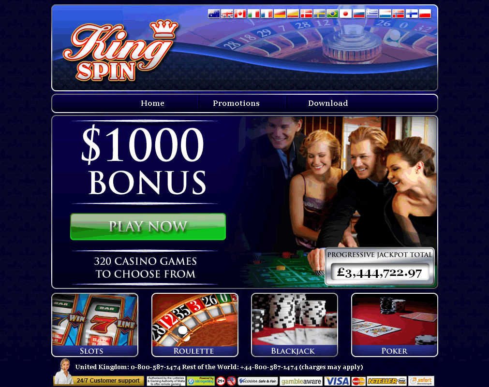Select the Japanese flag language option
Screen dimensions: 489x387
coord(345,14)
